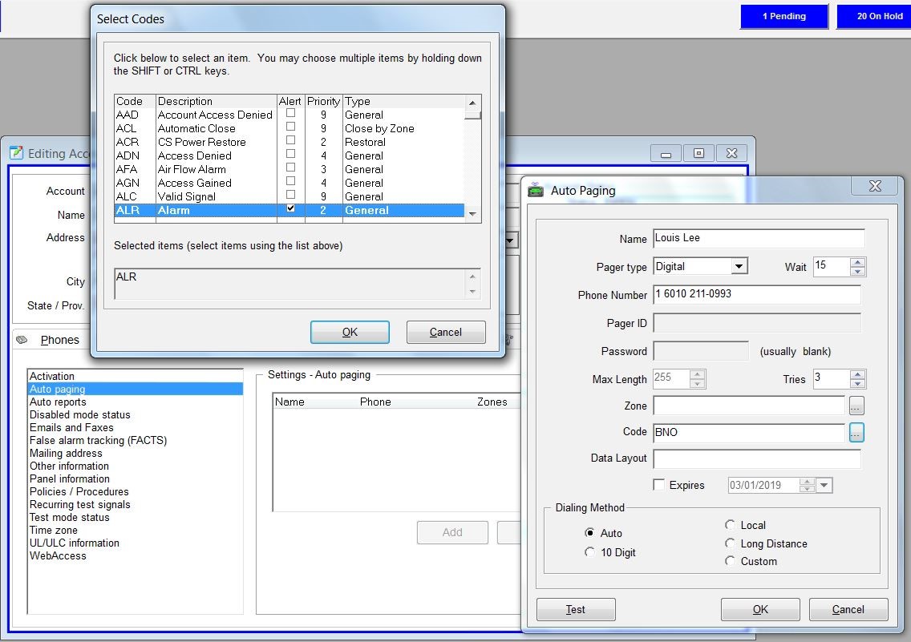
Task: Click the Expires date spinner
Action: [807, 485]
